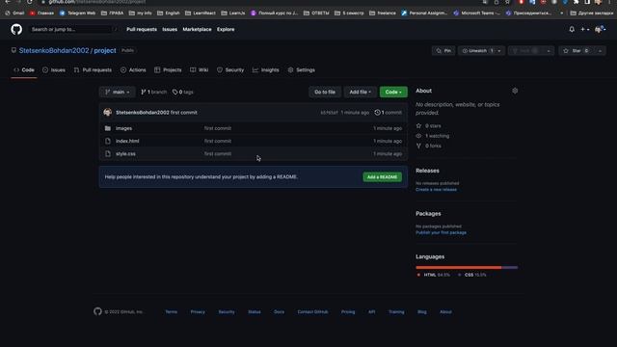617x347 pixels.
Task: Switch to the Security tab
Action: (230, 70)
